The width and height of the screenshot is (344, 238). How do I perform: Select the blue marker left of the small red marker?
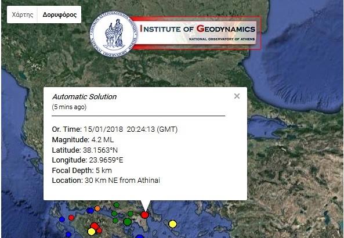tap(62, 219)
